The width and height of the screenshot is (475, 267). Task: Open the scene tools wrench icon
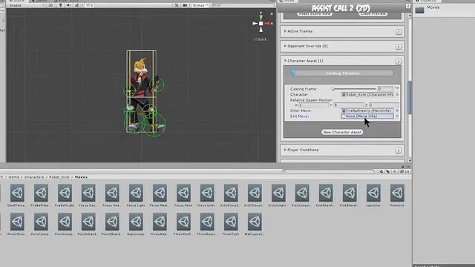pos(177,5)
